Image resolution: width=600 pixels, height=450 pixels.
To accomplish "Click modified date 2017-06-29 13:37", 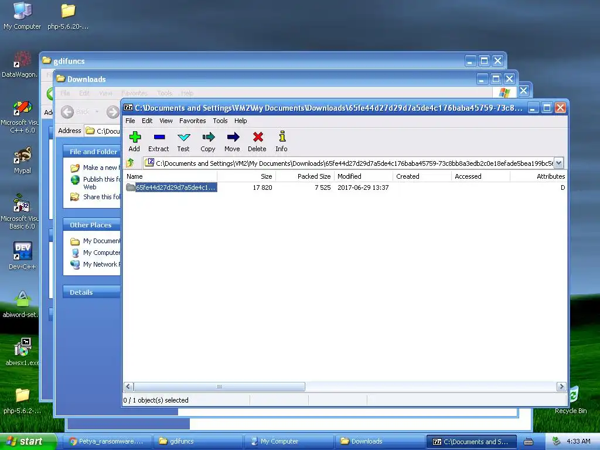I will [x=363, y=187].
